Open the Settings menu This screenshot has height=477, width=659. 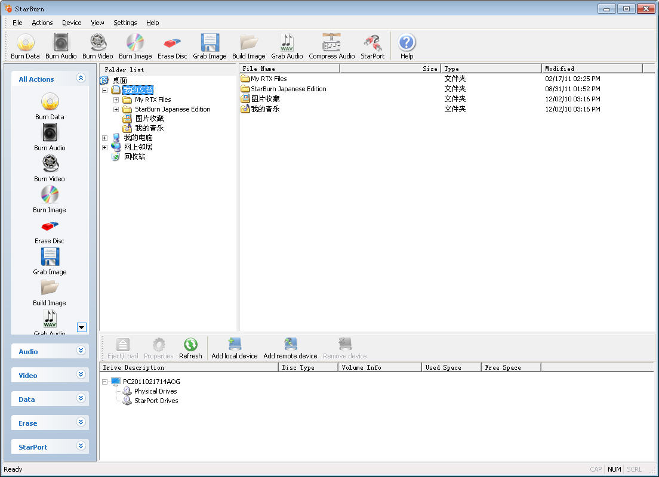coord(125,23)
